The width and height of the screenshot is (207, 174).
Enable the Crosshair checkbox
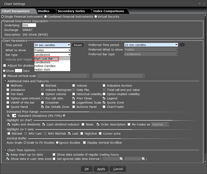(x=42, y=102)
